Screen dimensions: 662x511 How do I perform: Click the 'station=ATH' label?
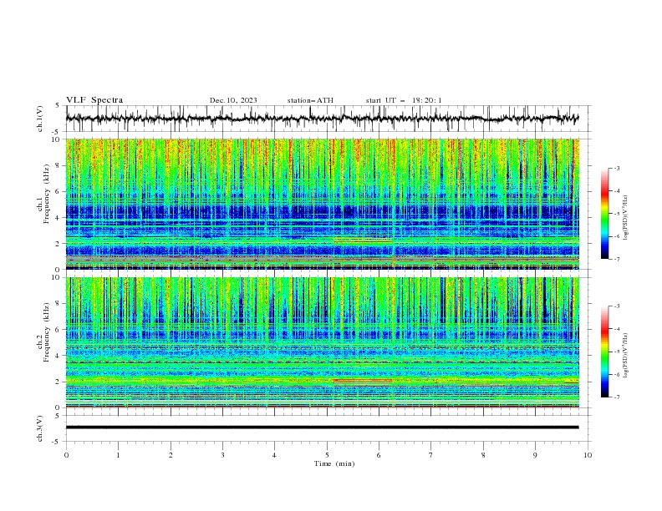click(x=310, y=100)
